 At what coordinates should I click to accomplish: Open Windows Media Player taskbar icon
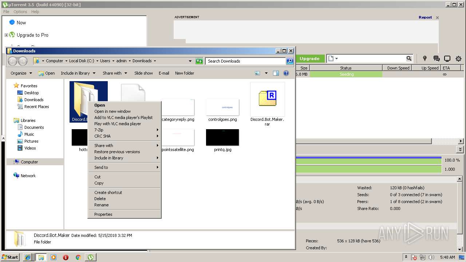54,257
